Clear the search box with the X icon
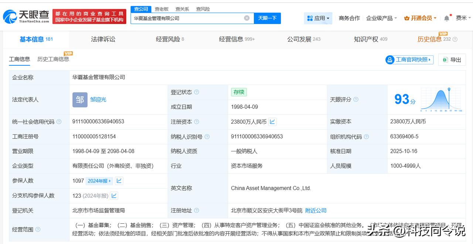This screenshot has width=473, height=244. [x=247, y=18]
